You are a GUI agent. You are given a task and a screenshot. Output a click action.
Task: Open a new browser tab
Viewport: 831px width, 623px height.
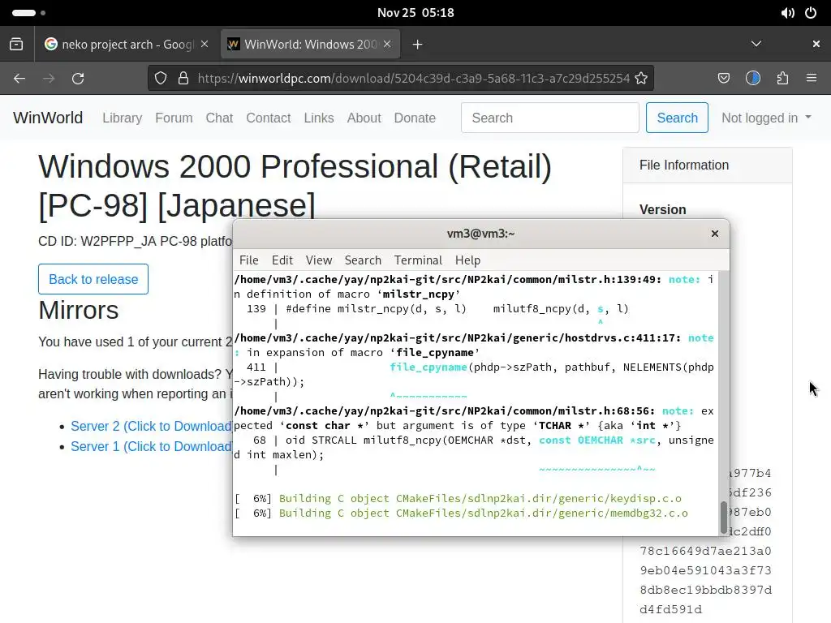pos(418,45)
